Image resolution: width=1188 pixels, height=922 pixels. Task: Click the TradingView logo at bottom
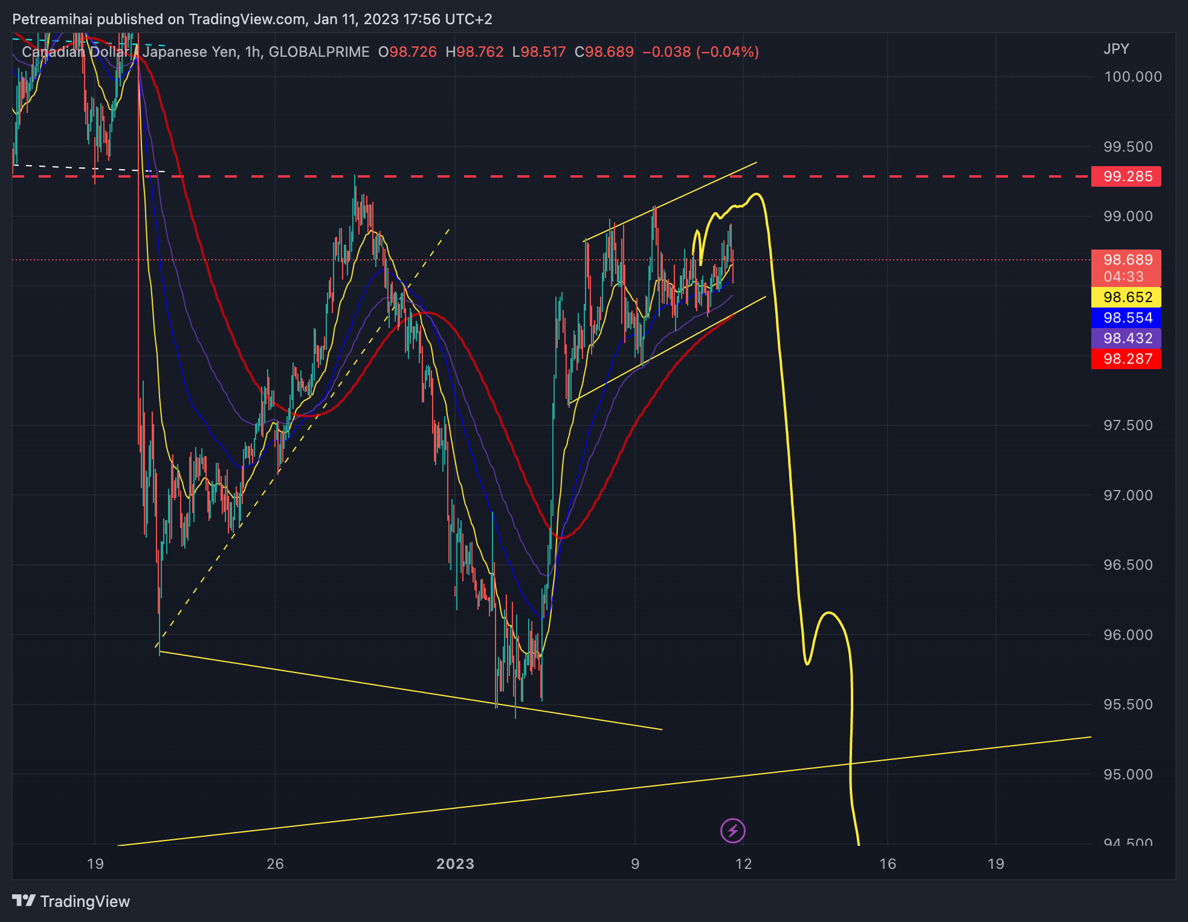pyautogui.click(x=71, y=901)
